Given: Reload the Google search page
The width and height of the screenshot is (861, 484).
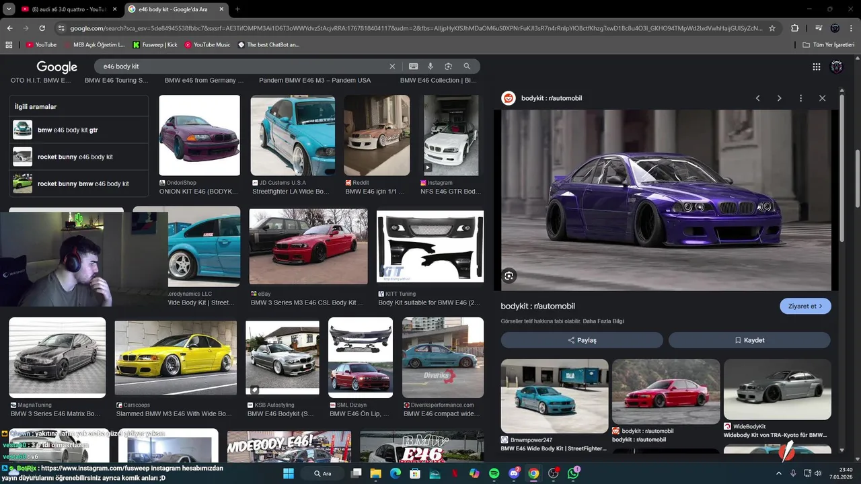Looking at the screenshot, I should pyautogui.click(x=42, y=28).
